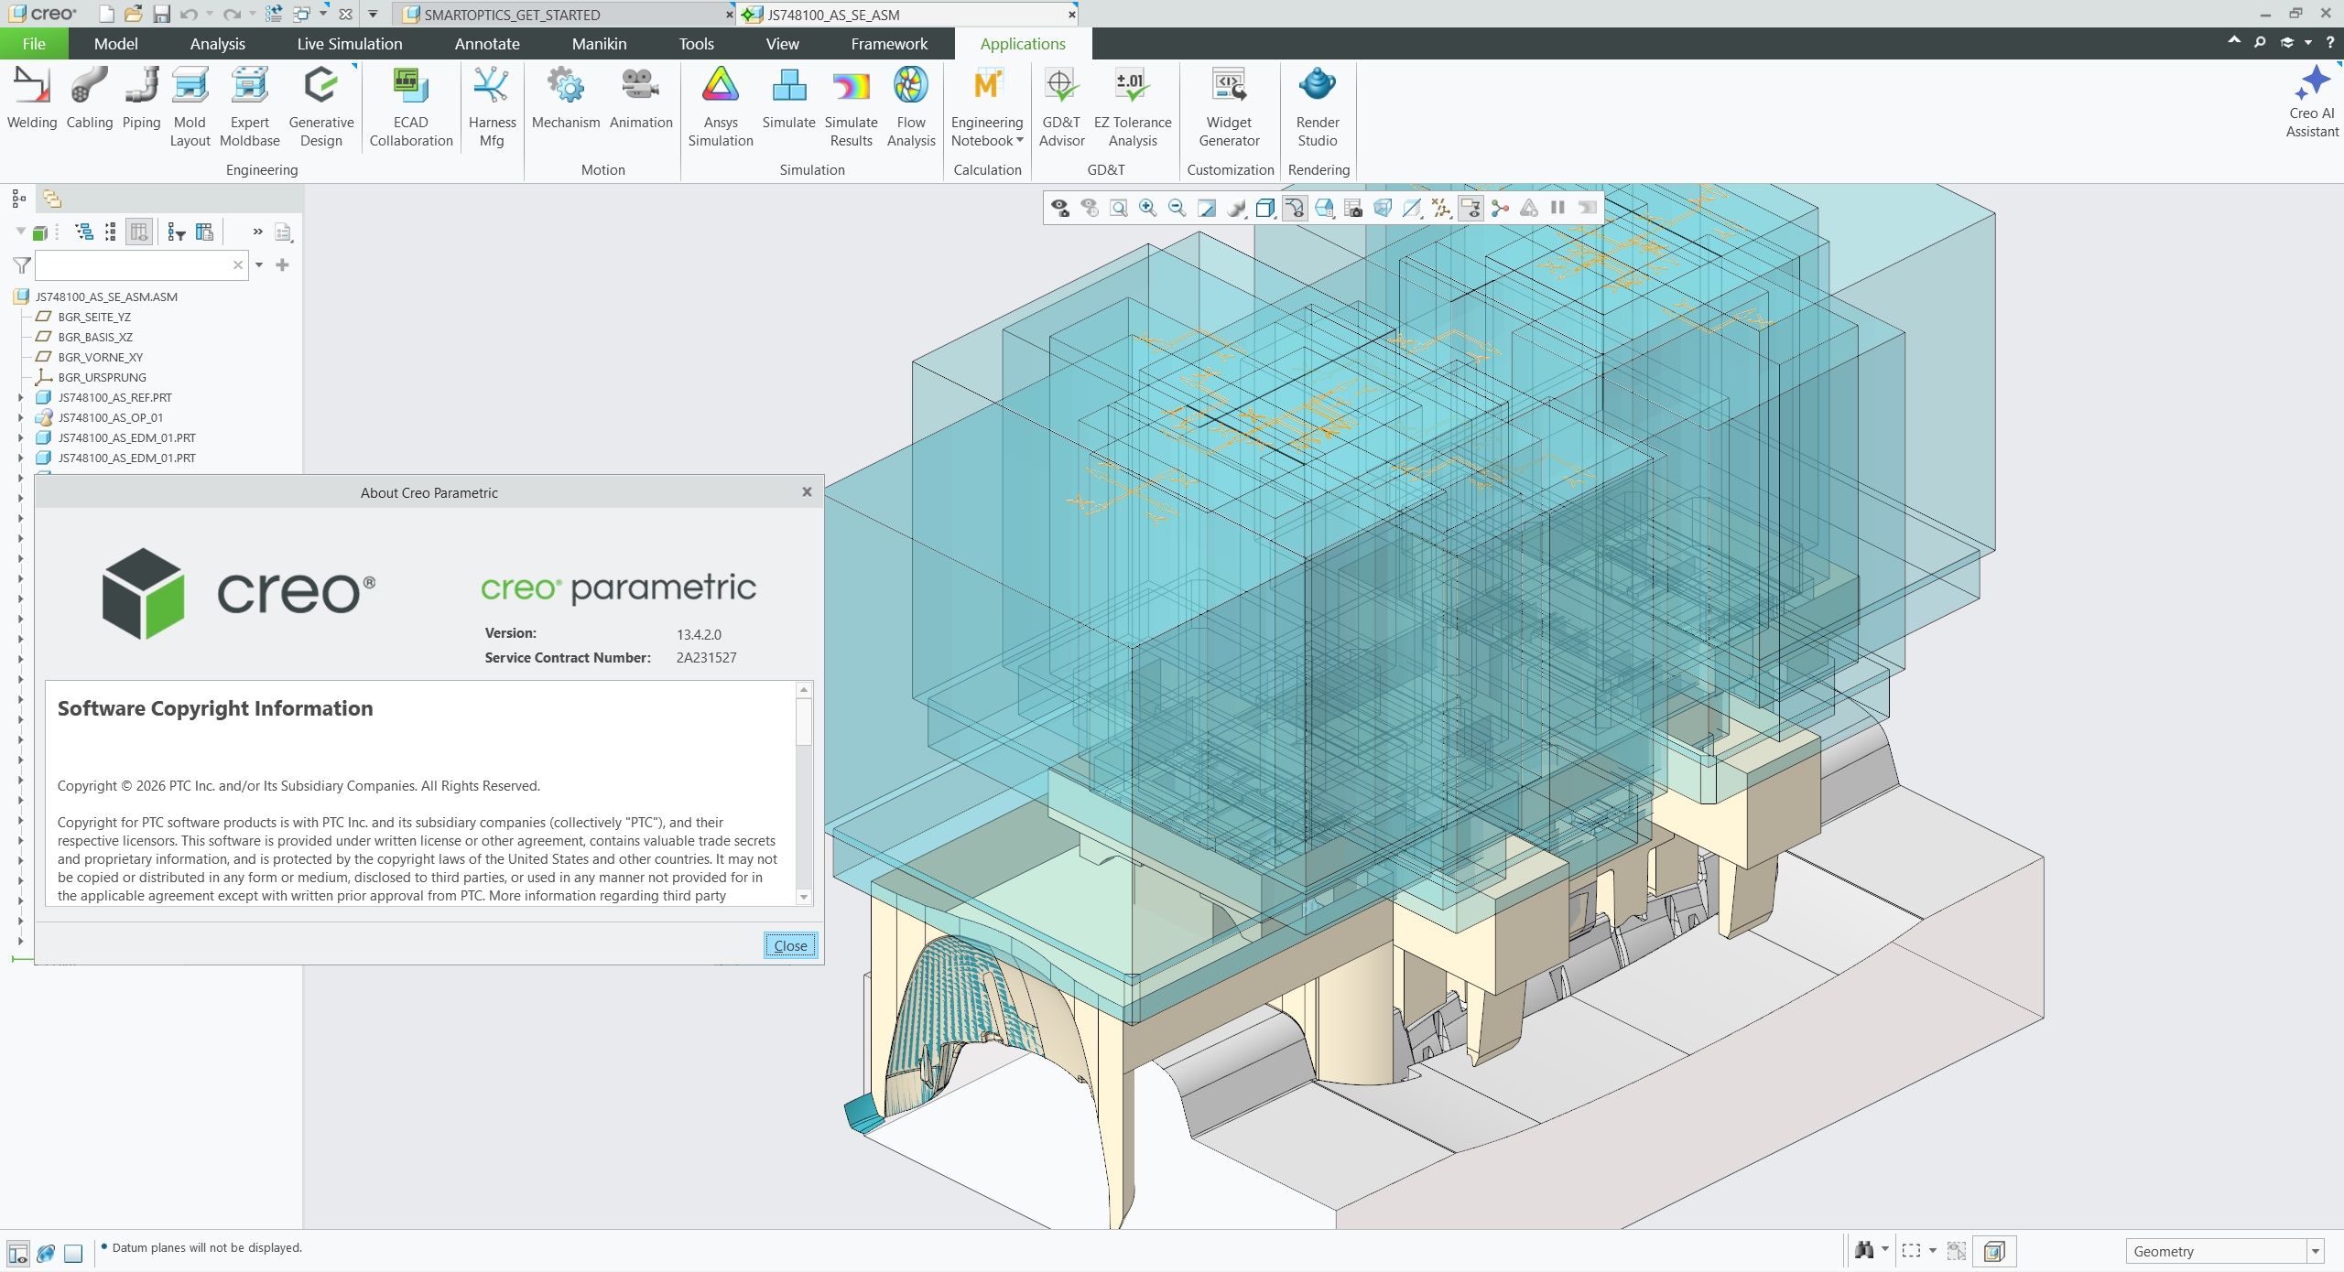Start Harness Mfg

pyautogui.click(x=492, y=107)
